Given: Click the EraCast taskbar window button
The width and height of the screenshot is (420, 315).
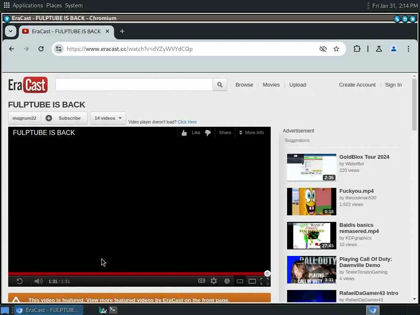Looking at the screenshot, I should (49, 310).
